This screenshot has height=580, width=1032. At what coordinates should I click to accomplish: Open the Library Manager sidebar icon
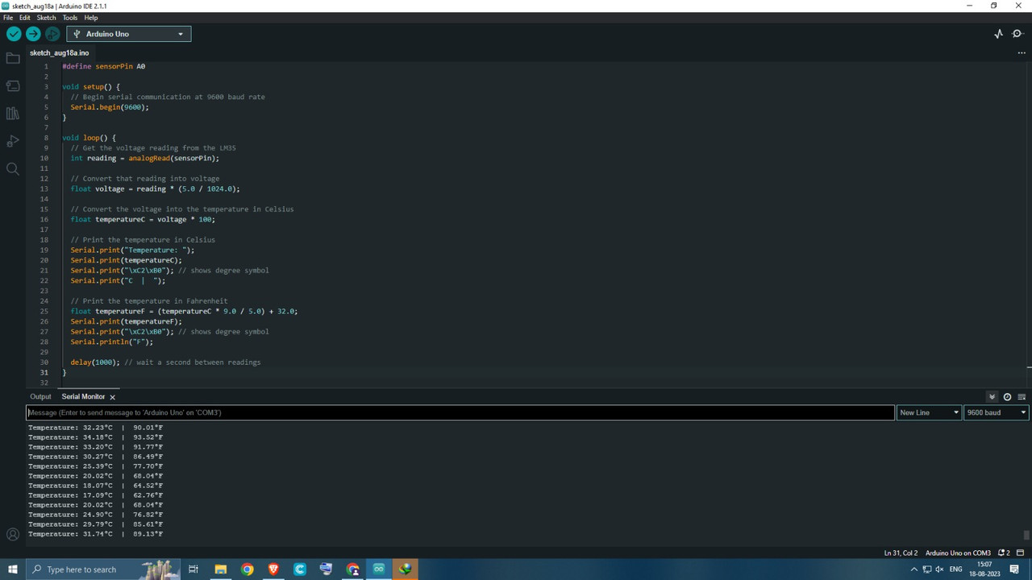(13, 114)
